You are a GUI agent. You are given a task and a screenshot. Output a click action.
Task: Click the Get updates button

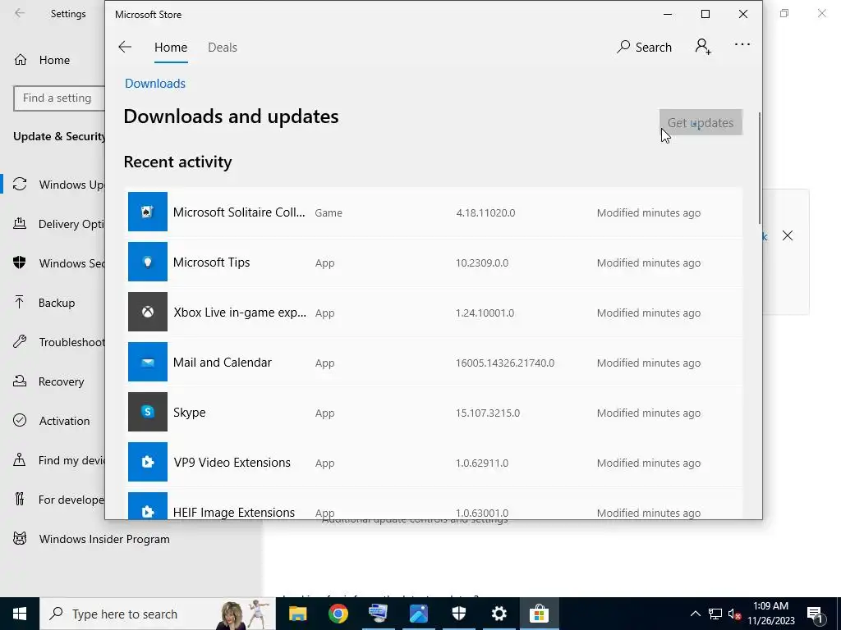(701, 123)
